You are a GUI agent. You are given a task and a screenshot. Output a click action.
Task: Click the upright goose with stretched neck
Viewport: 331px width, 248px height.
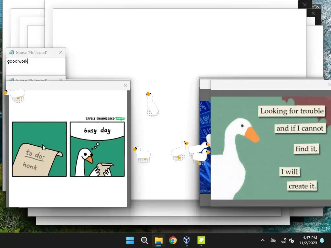pyautogui.click(x=152, y=104)
